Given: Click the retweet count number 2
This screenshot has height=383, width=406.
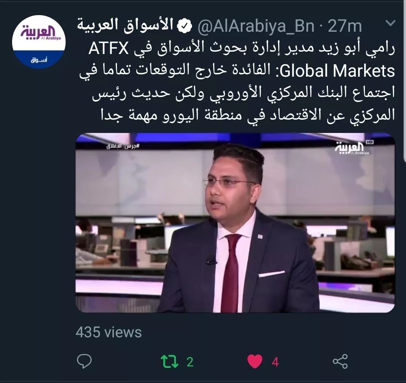Looking at the screenshot, I should coord(190,362).
